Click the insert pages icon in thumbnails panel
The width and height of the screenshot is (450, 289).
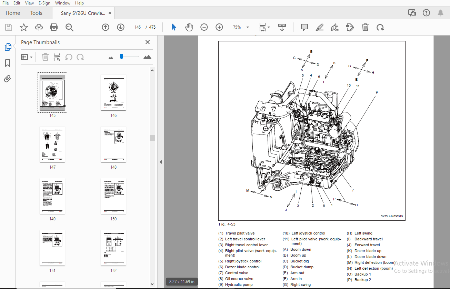point(57,57)
